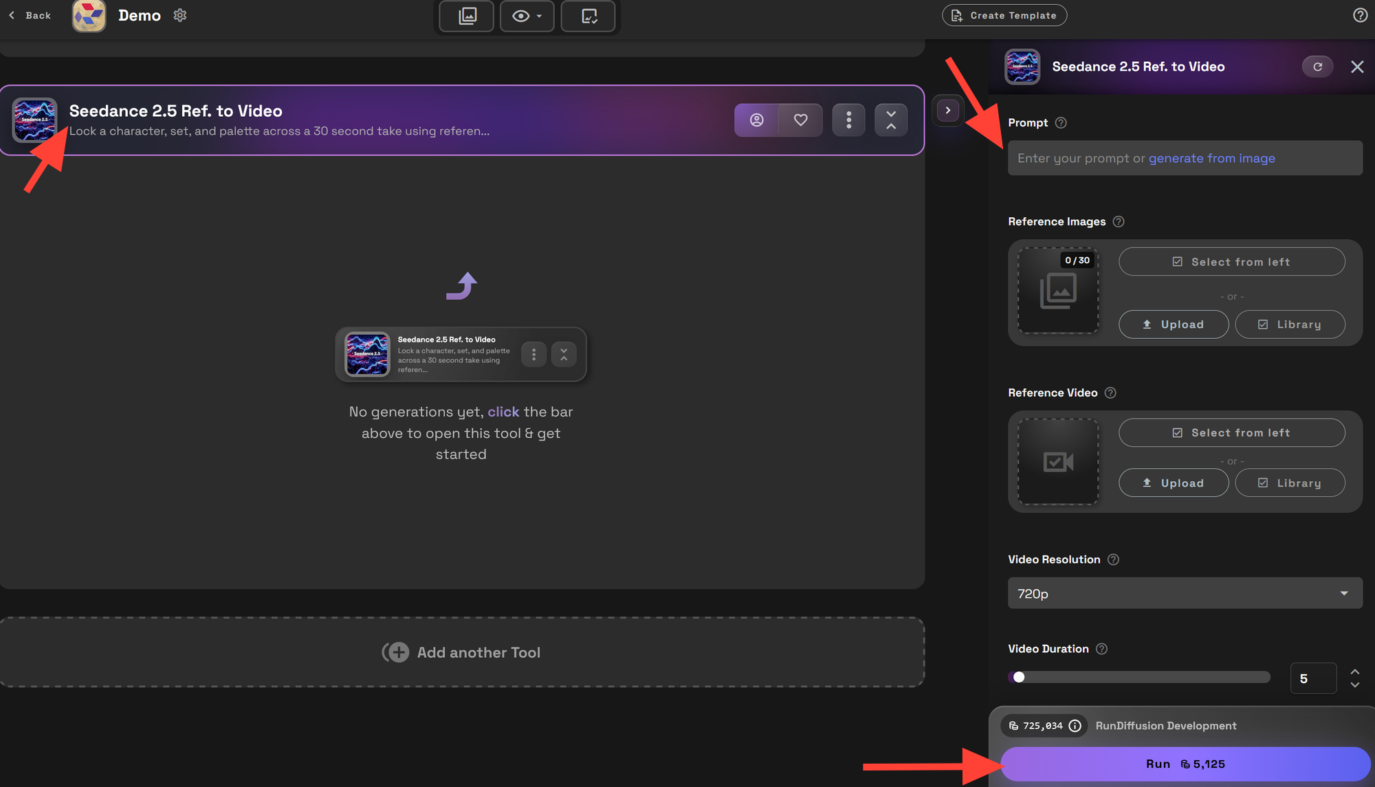The image size is (1375, 787).
Task: Reset the Seedance panel with the refresh icon
Action: coord(1317,67)
